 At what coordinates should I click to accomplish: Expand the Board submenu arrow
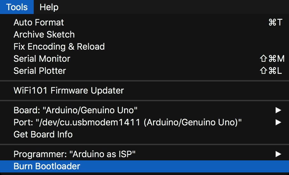tap(278, 110)
